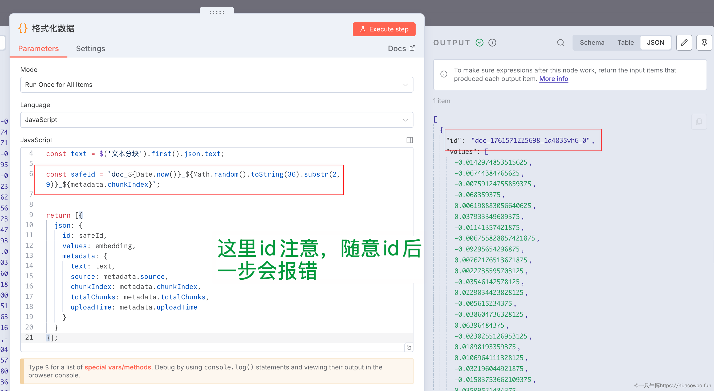Click the info icon next to OUTPUT

tap(492, 43)
